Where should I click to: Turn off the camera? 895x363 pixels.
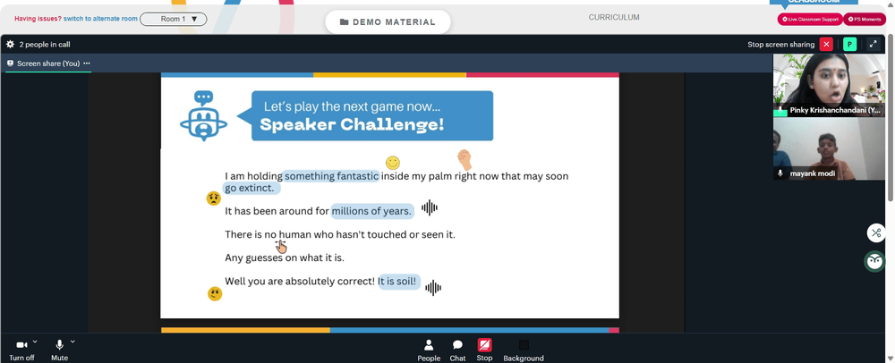pos(21,350)
